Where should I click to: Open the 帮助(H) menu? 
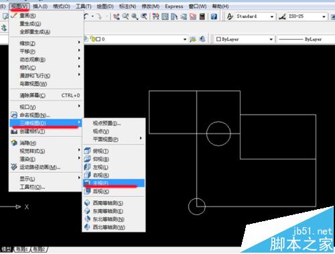(220, 6)
